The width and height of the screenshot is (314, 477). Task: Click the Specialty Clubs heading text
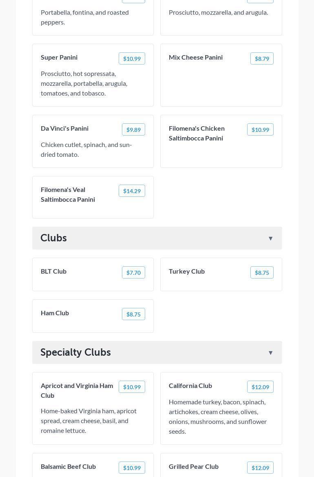pyautogui.click(x=75, y=352)
